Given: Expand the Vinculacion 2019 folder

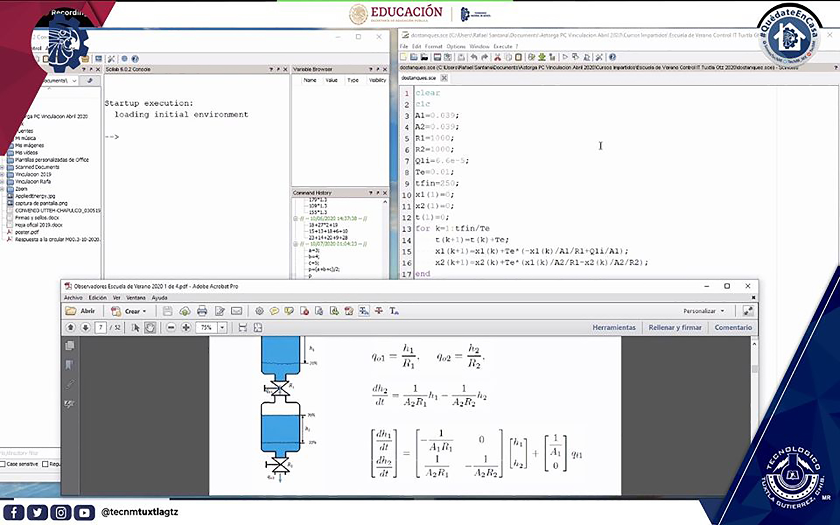Looking at the screenshot, I should click(2, 174).
